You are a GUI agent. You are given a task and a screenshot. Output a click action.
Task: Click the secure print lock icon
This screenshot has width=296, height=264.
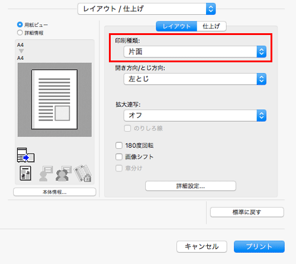tap(83, 173)
